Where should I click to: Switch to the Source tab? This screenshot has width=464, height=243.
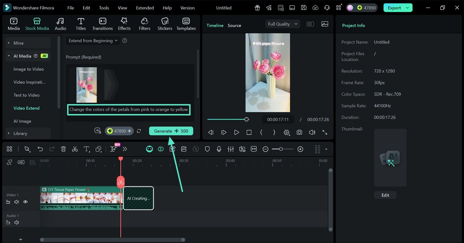pos(234,25)
